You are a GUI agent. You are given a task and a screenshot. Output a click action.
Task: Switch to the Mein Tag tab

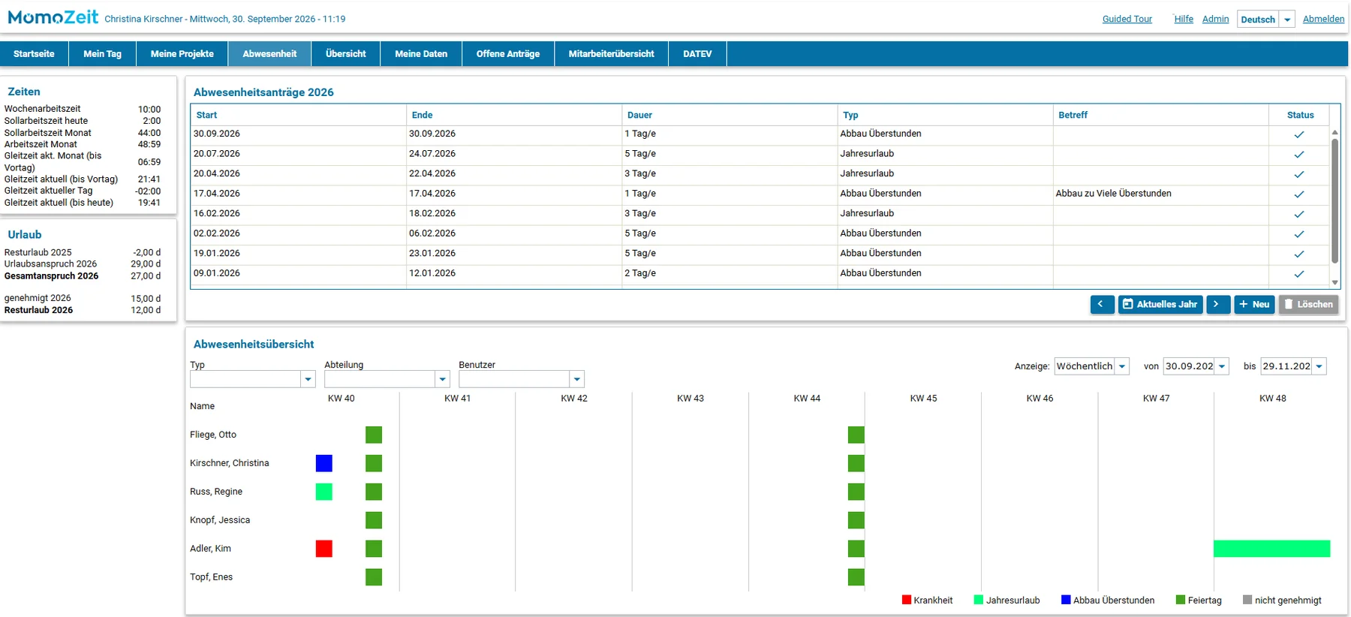(x=102, y=54)
